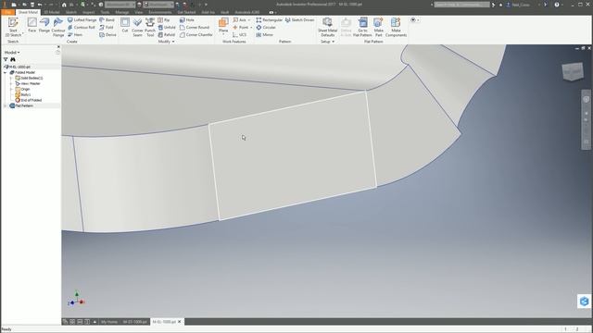Click the Make Part button
Viewport: 593px width, 333px height.
point(378,27)
